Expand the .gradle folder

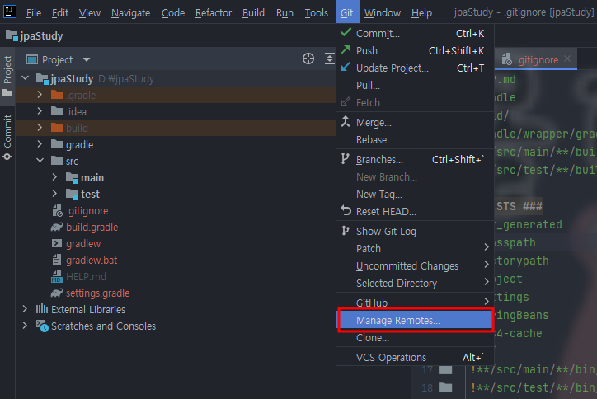tap(40, 95)
